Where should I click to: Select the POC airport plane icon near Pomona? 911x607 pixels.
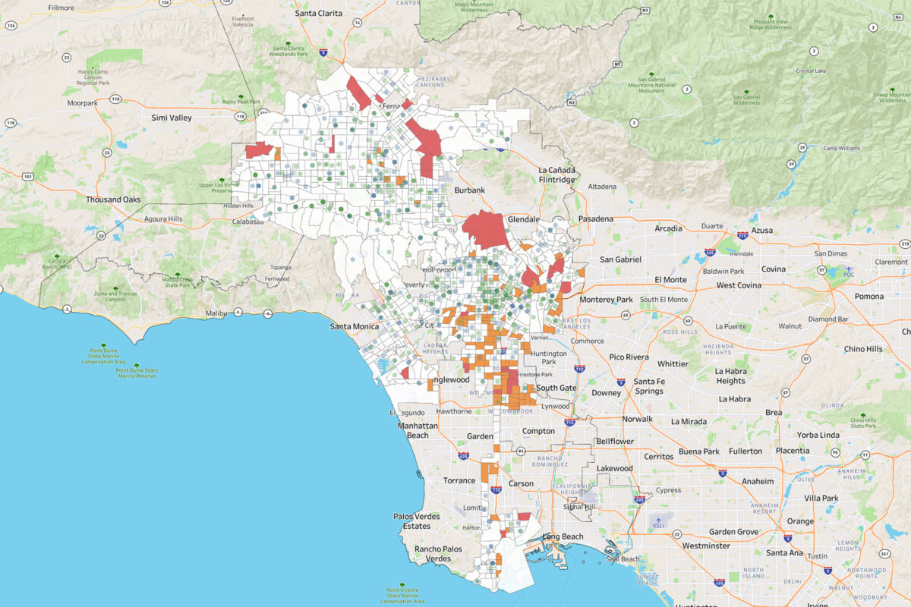coord(849,269)
